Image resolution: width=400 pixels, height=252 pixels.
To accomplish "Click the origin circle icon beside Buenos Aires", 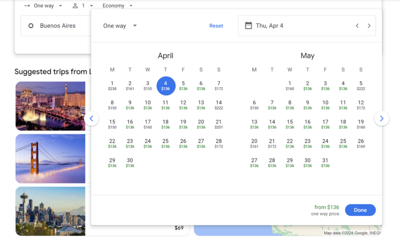I will [31, 25].
